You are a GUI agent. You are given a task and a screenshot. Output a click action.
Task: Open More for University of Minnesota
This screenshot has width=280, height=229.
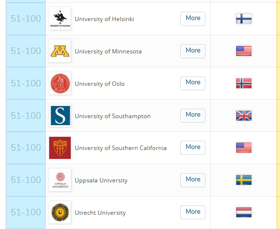pos(193,51)
